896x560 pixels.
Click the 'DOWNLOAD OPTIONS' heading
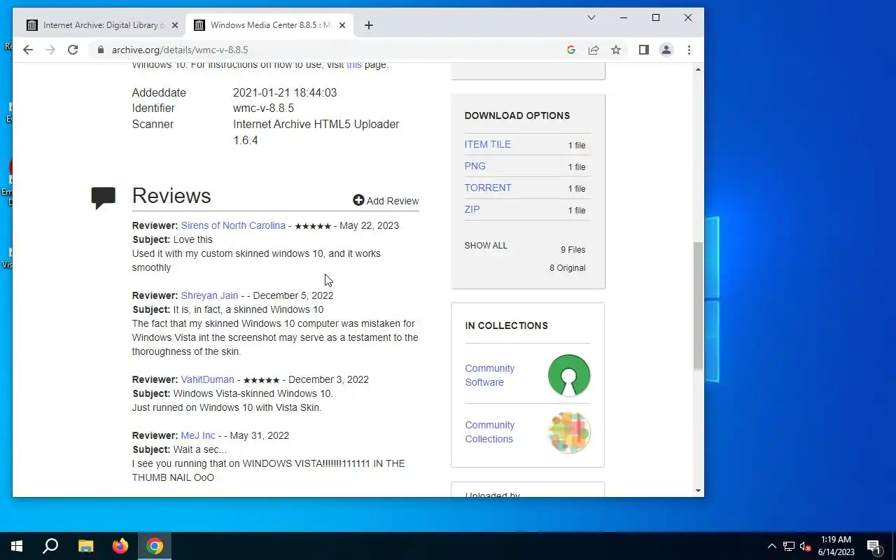tap(517, 115)
